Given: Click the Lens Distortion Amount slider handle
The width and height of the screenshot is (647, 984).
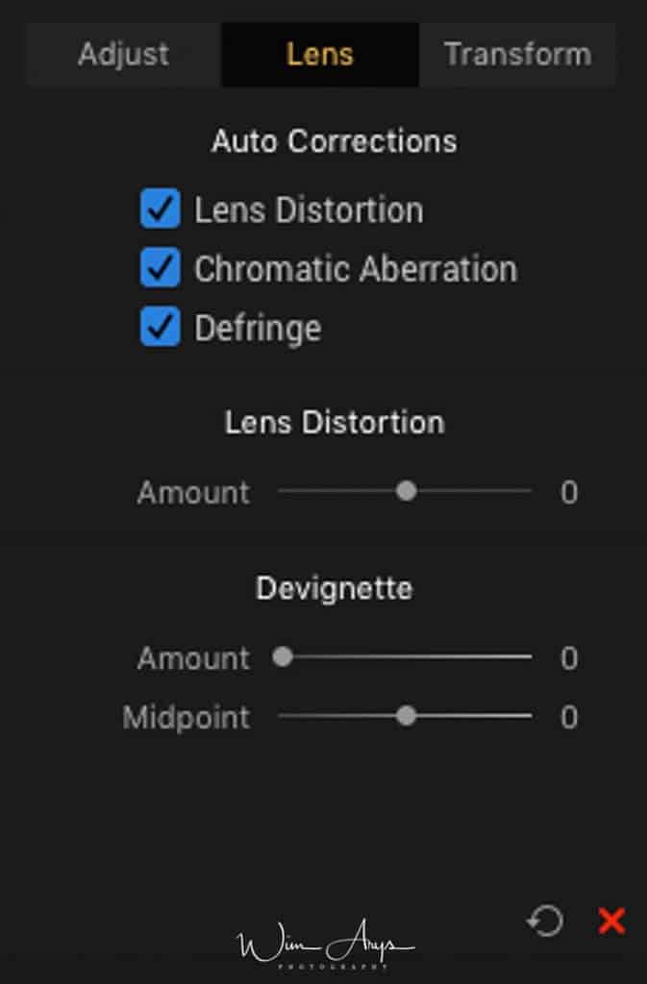Looking at the screenshot, I should pos(407,491).
